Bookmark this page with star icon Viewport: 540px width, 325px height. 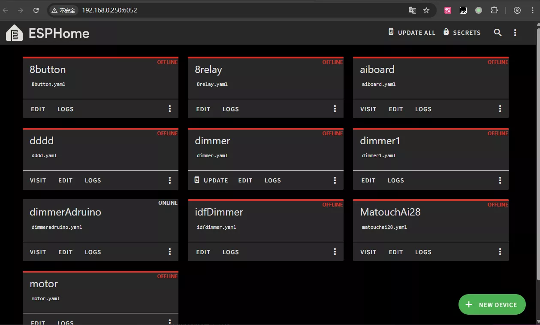click(x=426, y=10)
